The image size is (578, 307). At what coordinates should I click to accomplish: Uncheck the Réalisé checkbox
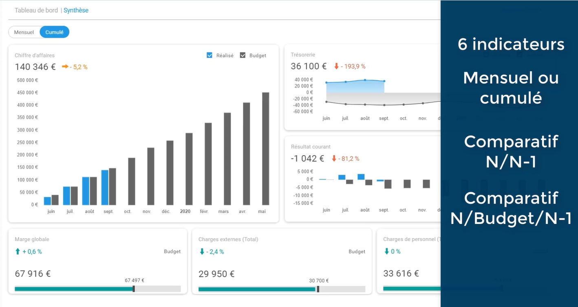point(210,55)
